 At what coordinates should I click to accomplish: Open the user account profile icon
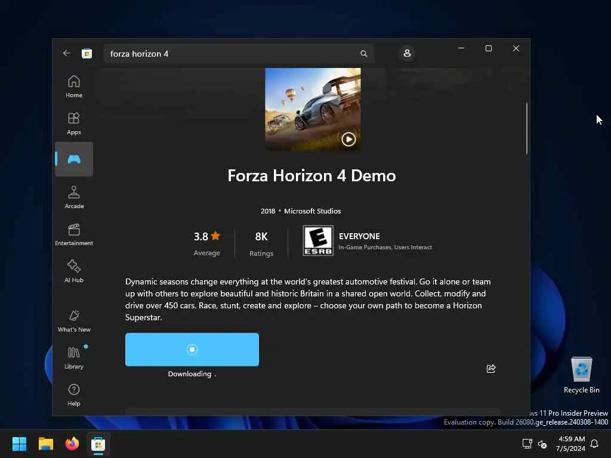[x=407, y=53]
